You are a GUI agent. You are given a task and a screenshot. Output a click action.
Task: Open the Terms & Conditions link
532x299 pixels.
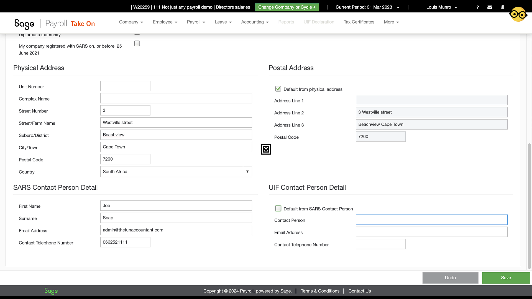(320, 291)
